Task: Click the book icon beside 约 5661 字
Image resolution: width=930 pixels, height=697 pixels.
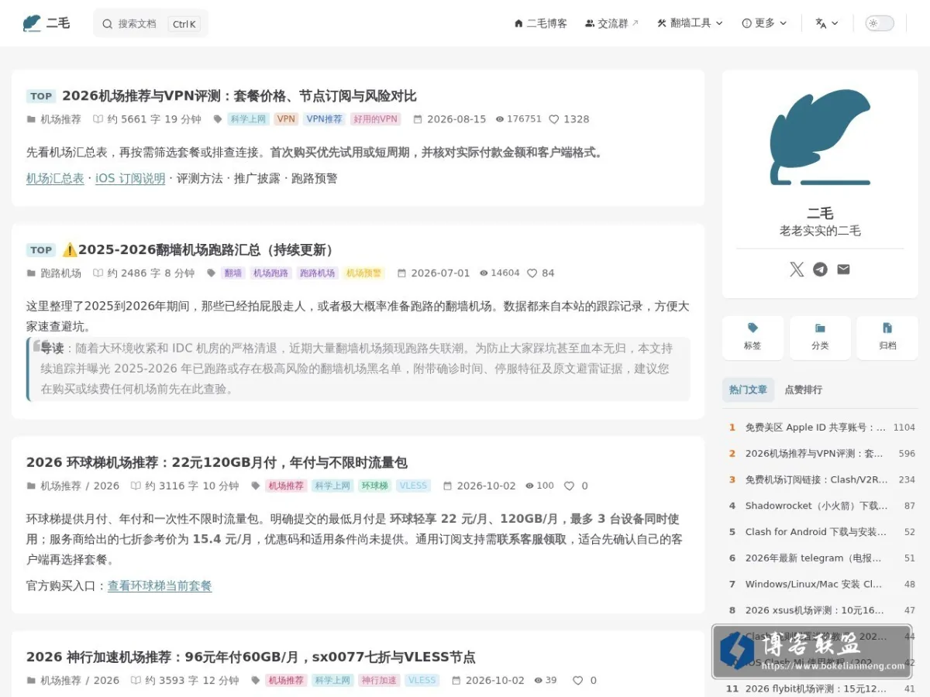Action: pos(98,119)
